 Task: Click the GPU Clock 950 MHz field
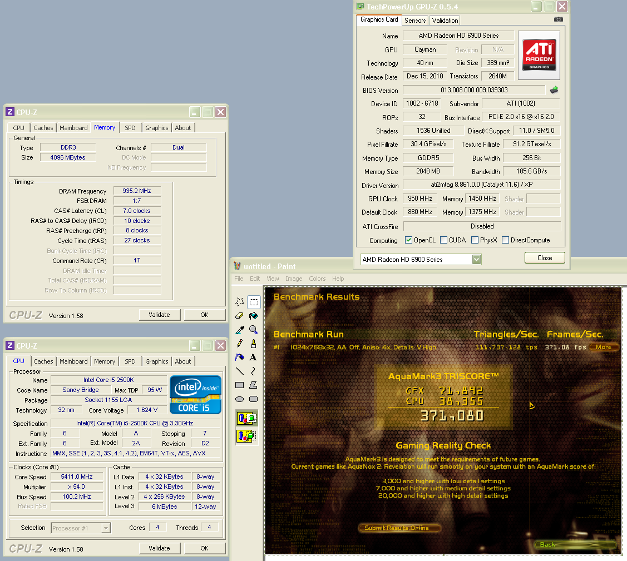[x=420, y=198]
